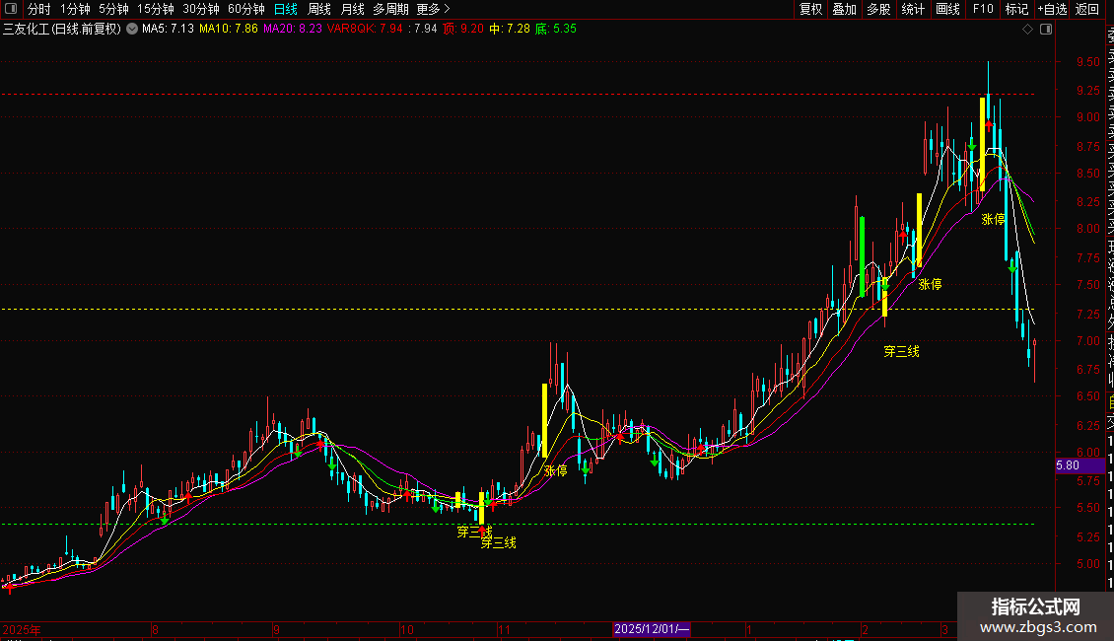This screenshot has width=1114, height=641.
Task: Click the 7.00 price axis label
Action: [x=1087, y=340]
